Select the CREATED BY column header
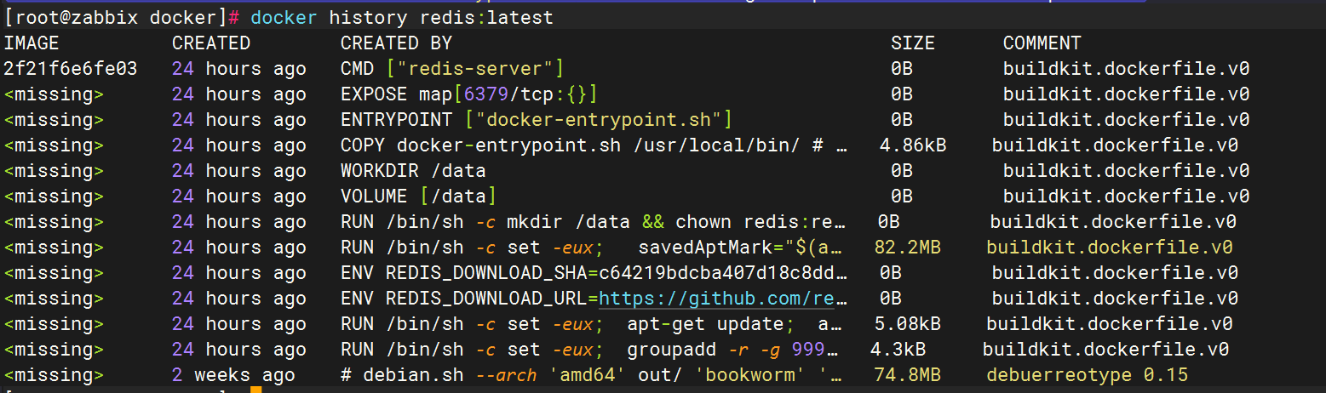This screenshot has height=393, width=1326. tap(396, 43)
